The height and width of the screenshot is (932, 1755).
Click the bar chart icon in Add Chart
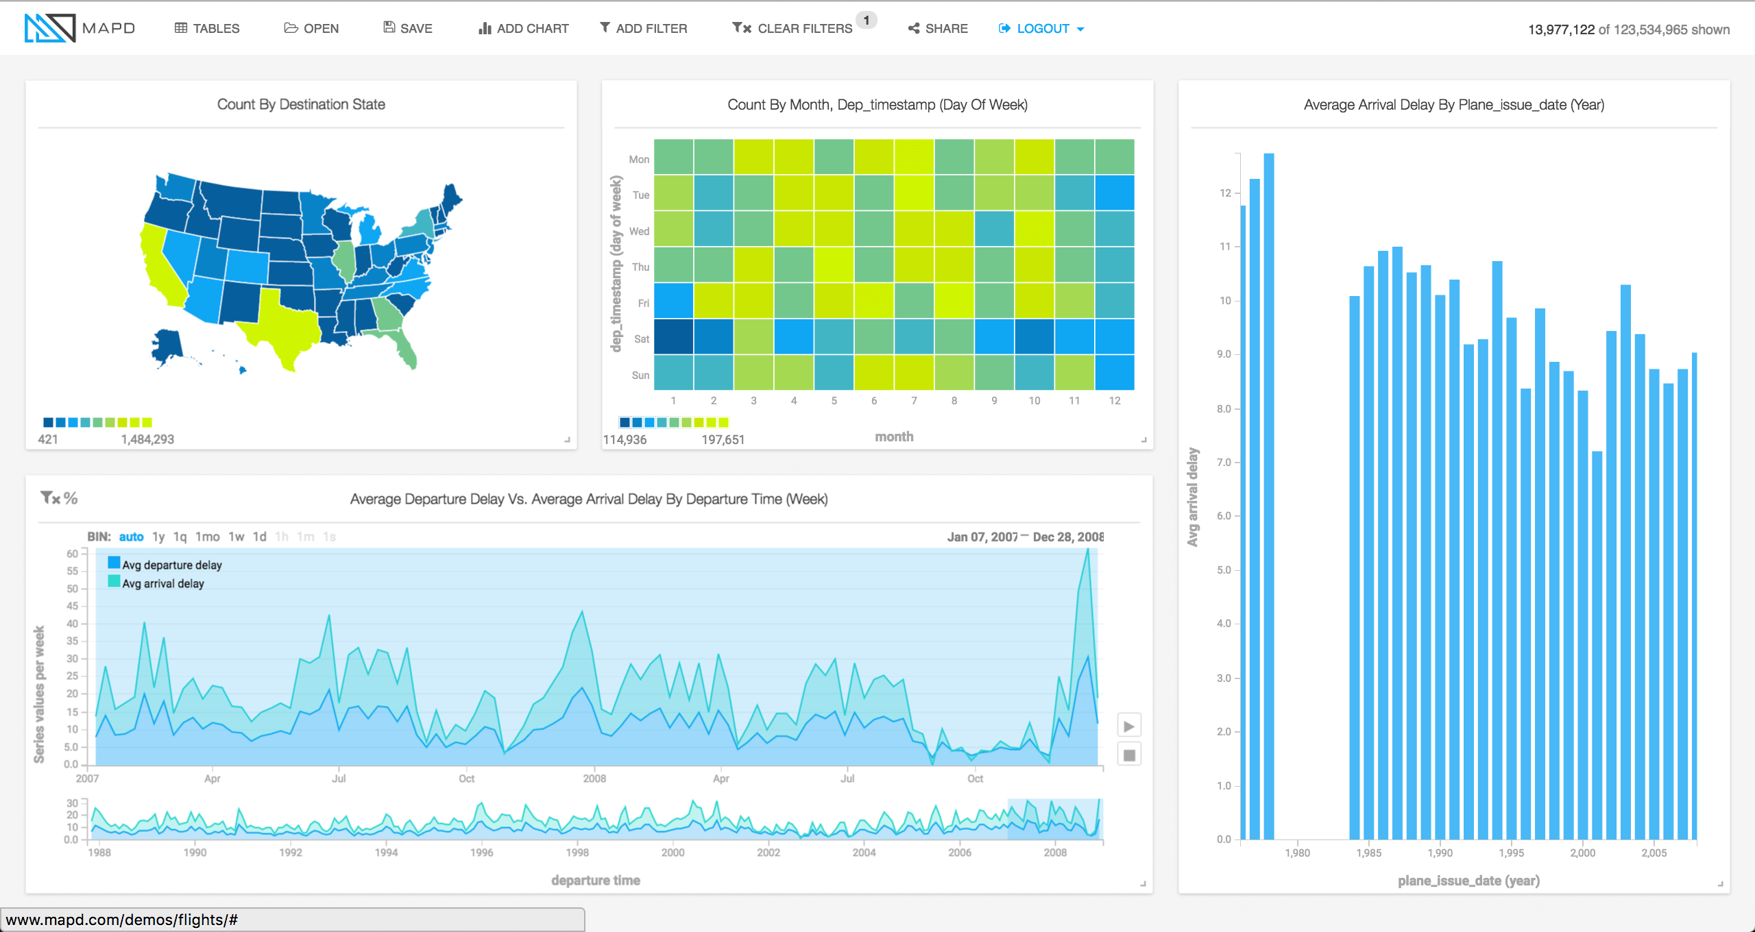pyautogui.click(x=485, y=28)
